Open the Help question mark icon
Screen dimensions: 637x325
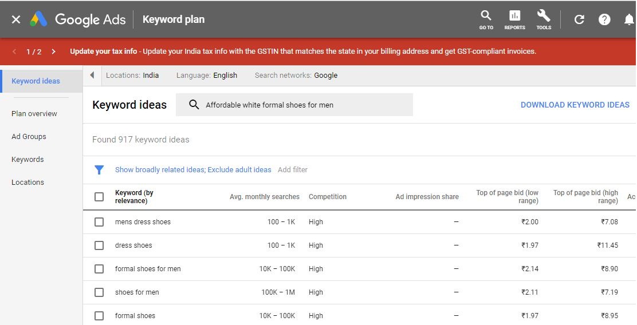[x=604, y=19]
